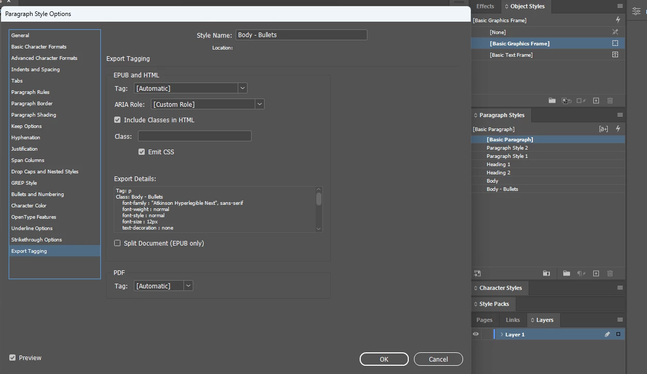Open the EPUB and HTML Tag dropdown
Image resolution: width=647 pixels, height=374 pixels.
tap(190, 88)
